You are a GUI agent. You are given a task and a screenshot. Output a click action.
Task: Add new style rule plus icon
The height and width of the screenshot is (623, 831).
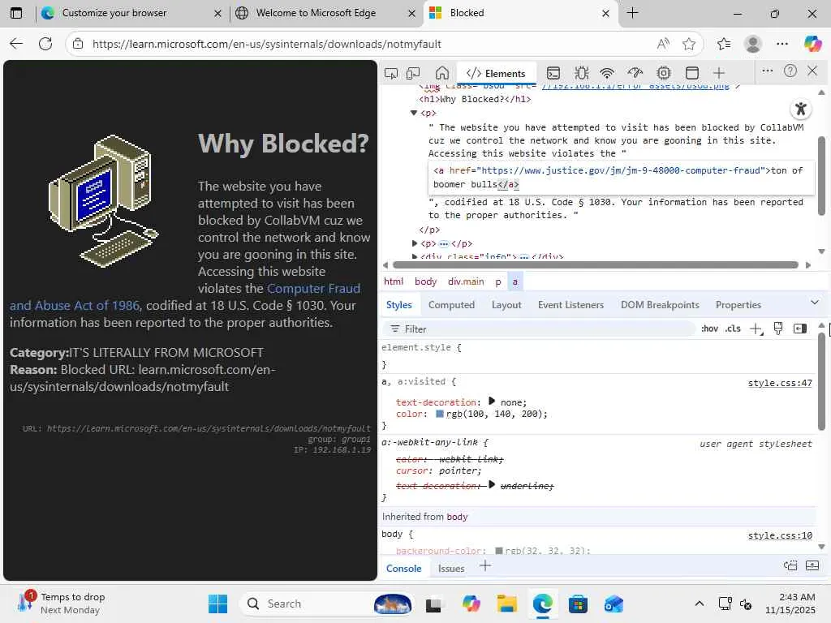[x=756, y=329]
